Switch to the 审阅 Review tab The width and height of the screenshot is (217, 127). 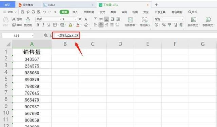[x=124, y=12]
